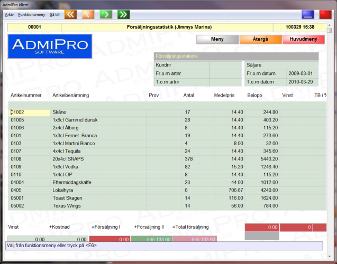
Task: Click the red close icon in toolbar
Action: [x=325, y=15]
